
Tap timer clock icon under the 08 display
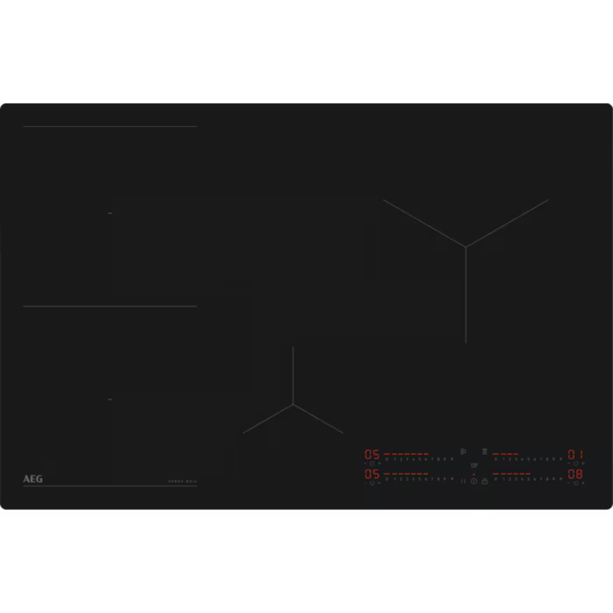[x=575, y=483]
